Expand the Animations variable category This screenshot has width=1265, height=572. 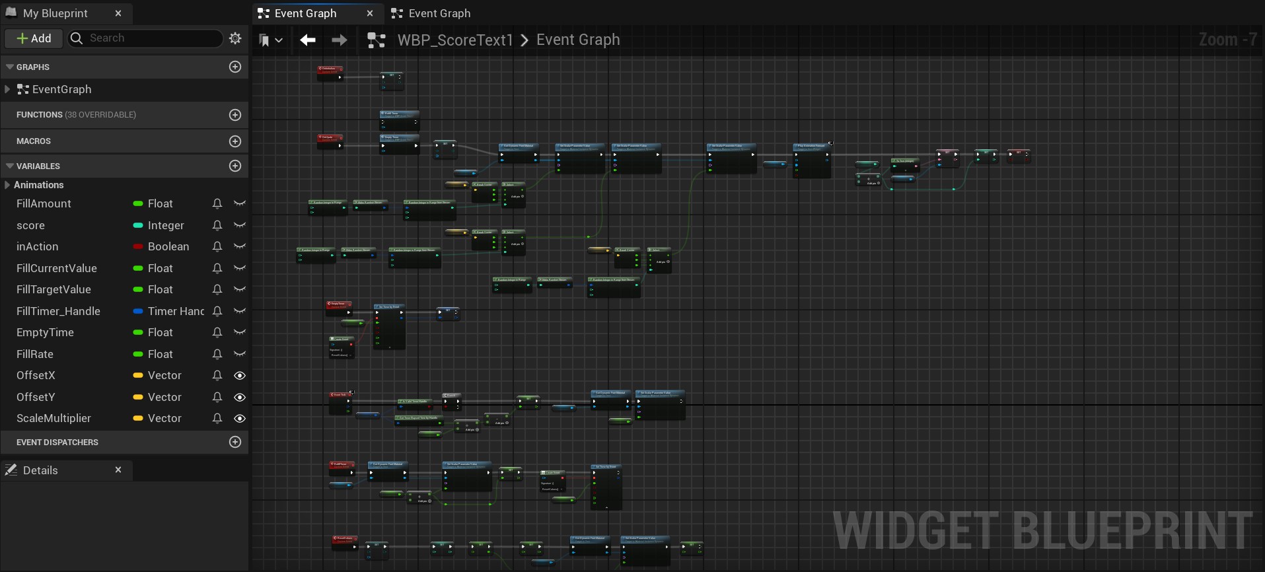[x=7, y=185]
